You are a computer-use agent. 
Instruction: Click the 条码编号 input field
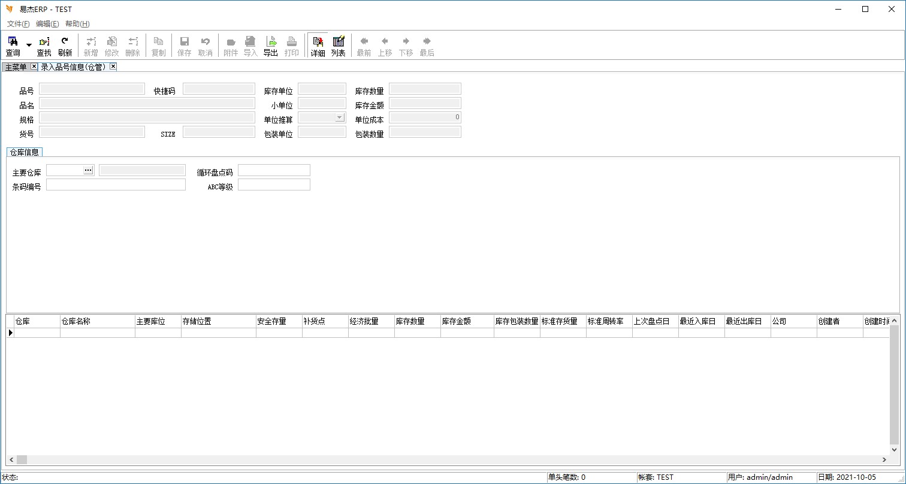(116, 184)
